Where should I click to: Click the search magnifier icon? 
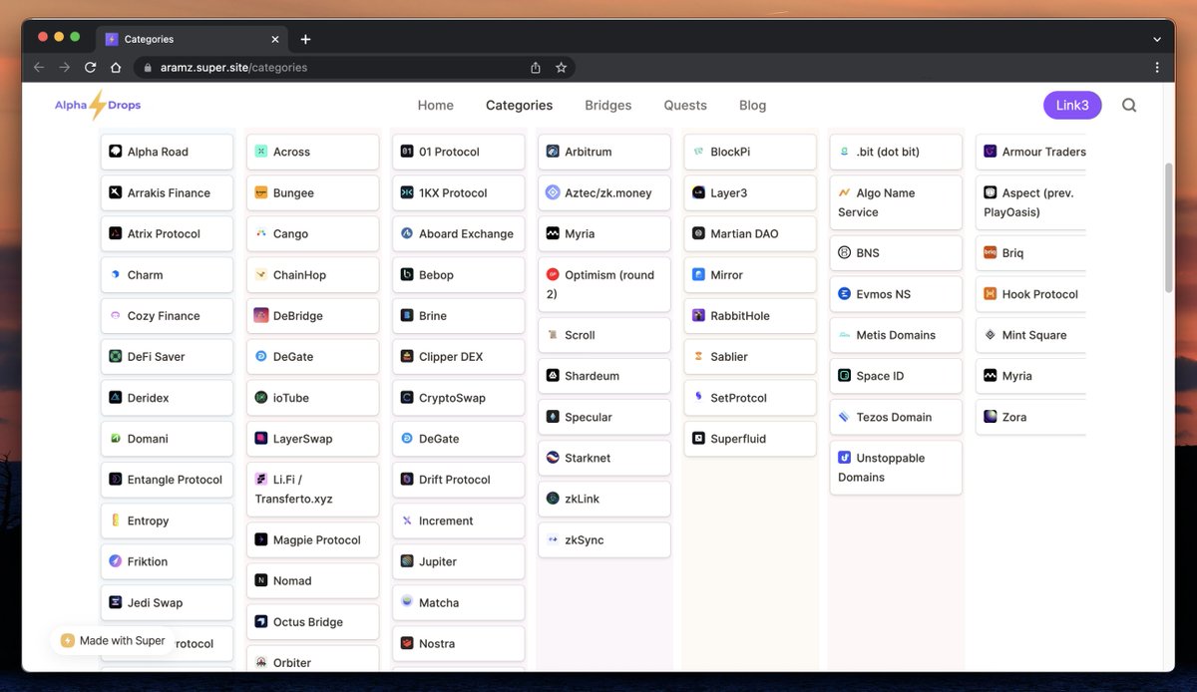[1129, 105]
